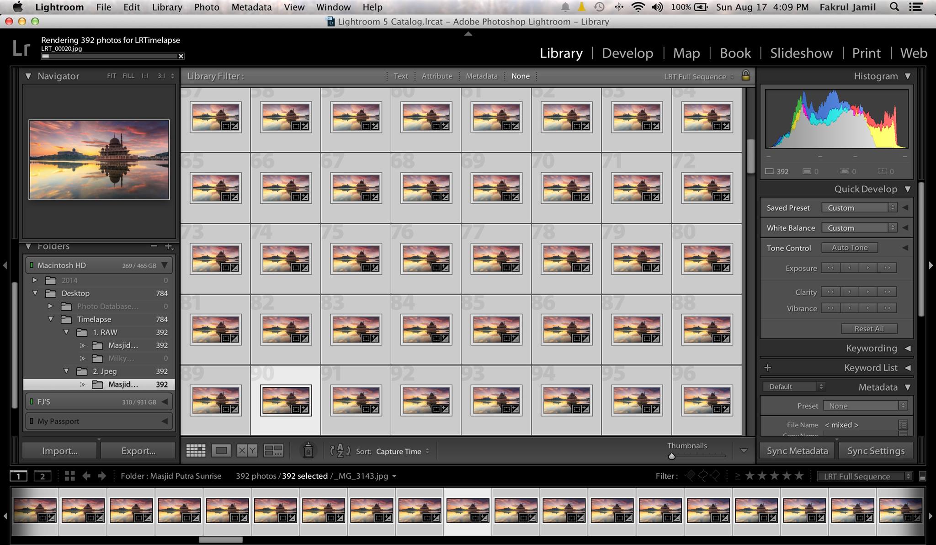The height and width of the screenshot is (545, 936).
Task: Open the Sort Capture Time dropdown
Action: (402, 451)
